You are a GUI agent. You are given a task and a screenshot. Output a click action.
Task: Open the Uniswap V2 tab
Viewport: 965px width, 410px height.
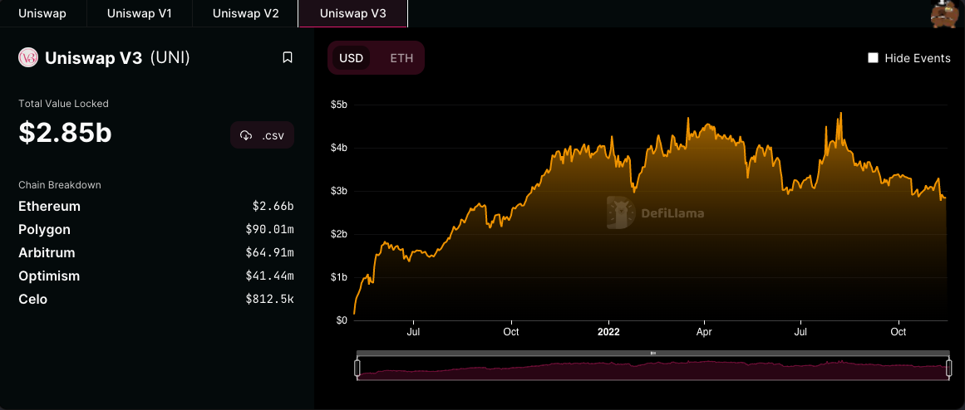coord(245,13)
